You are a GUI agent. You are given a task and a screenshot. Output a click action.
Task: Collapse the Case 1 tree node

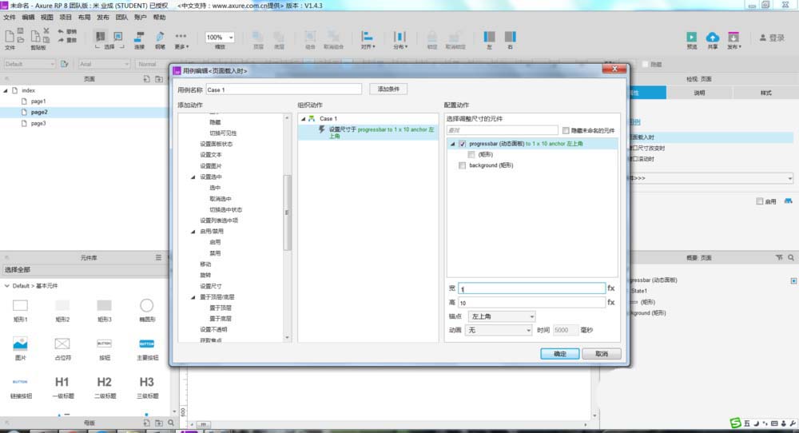[303, 119]
